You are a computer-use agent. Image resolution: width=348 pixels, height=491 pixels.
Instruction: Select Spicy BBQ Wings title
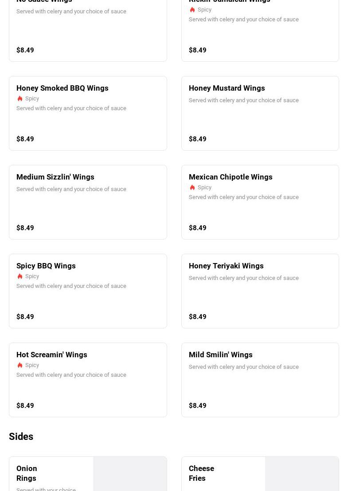click(46, 266)
